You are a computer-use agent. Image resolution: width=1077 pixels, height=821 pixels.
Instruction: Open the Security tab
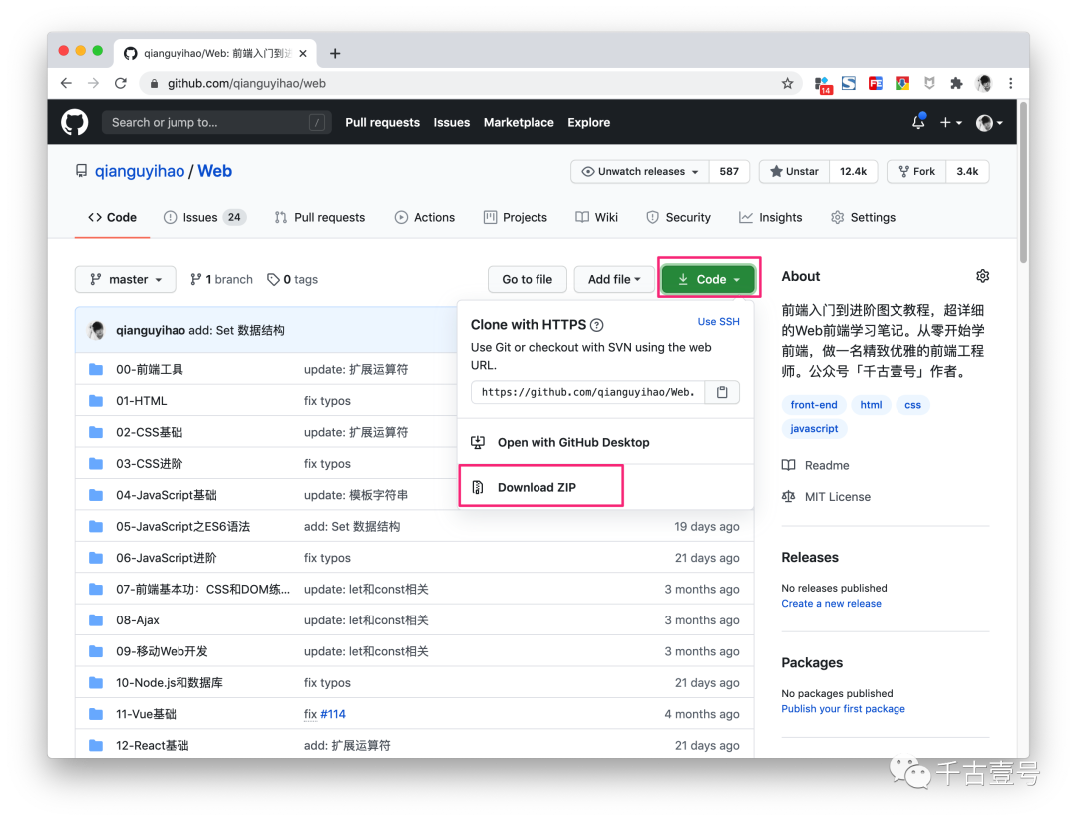[678, 217]
